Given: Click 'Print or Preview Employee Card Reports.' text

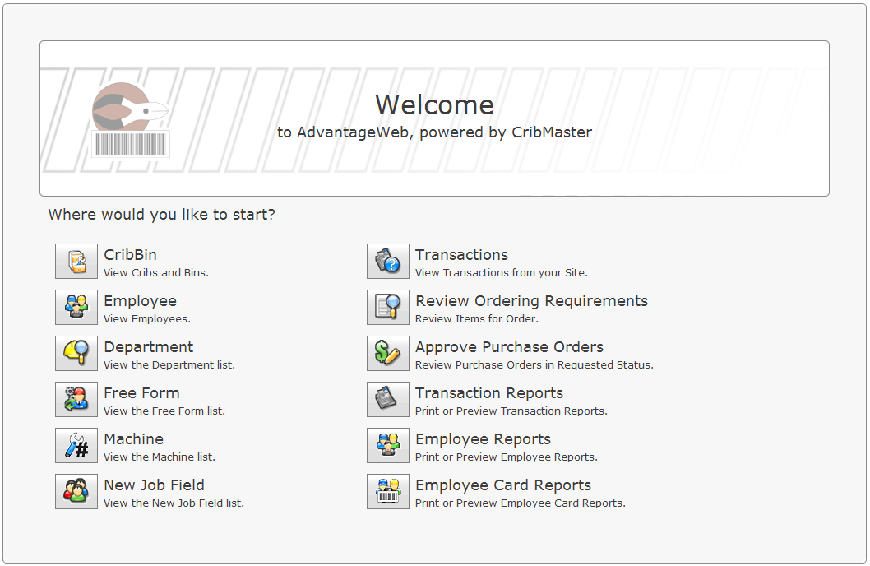Looking at the screenshot, I should pos(520,503).
